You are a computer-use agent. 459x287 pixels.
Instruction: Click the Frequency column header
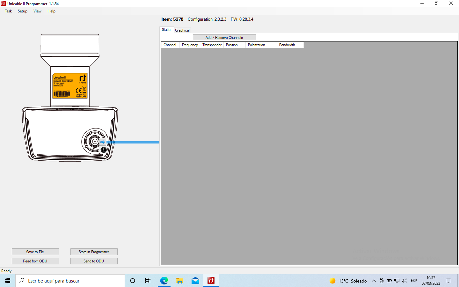(190, 45)
